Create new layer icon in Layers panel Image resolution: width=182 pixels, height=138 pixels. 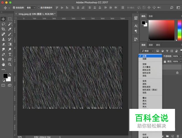tap(173, 136)
